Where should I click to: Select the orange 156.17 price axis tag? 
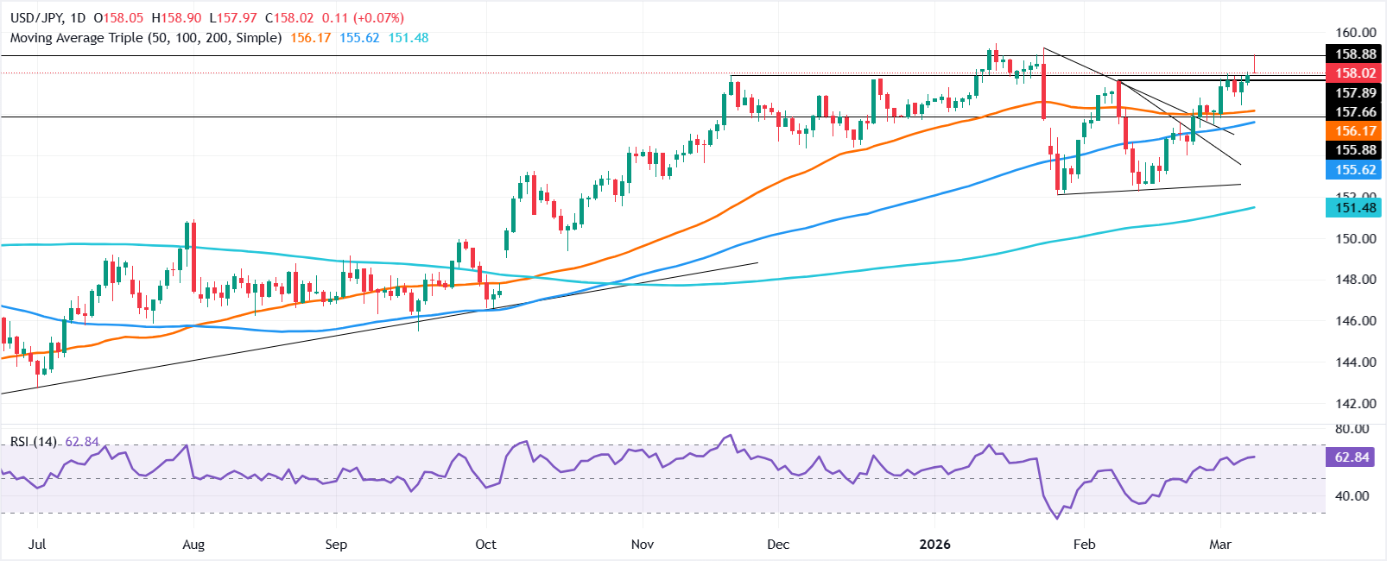[x=1355, y=131]
